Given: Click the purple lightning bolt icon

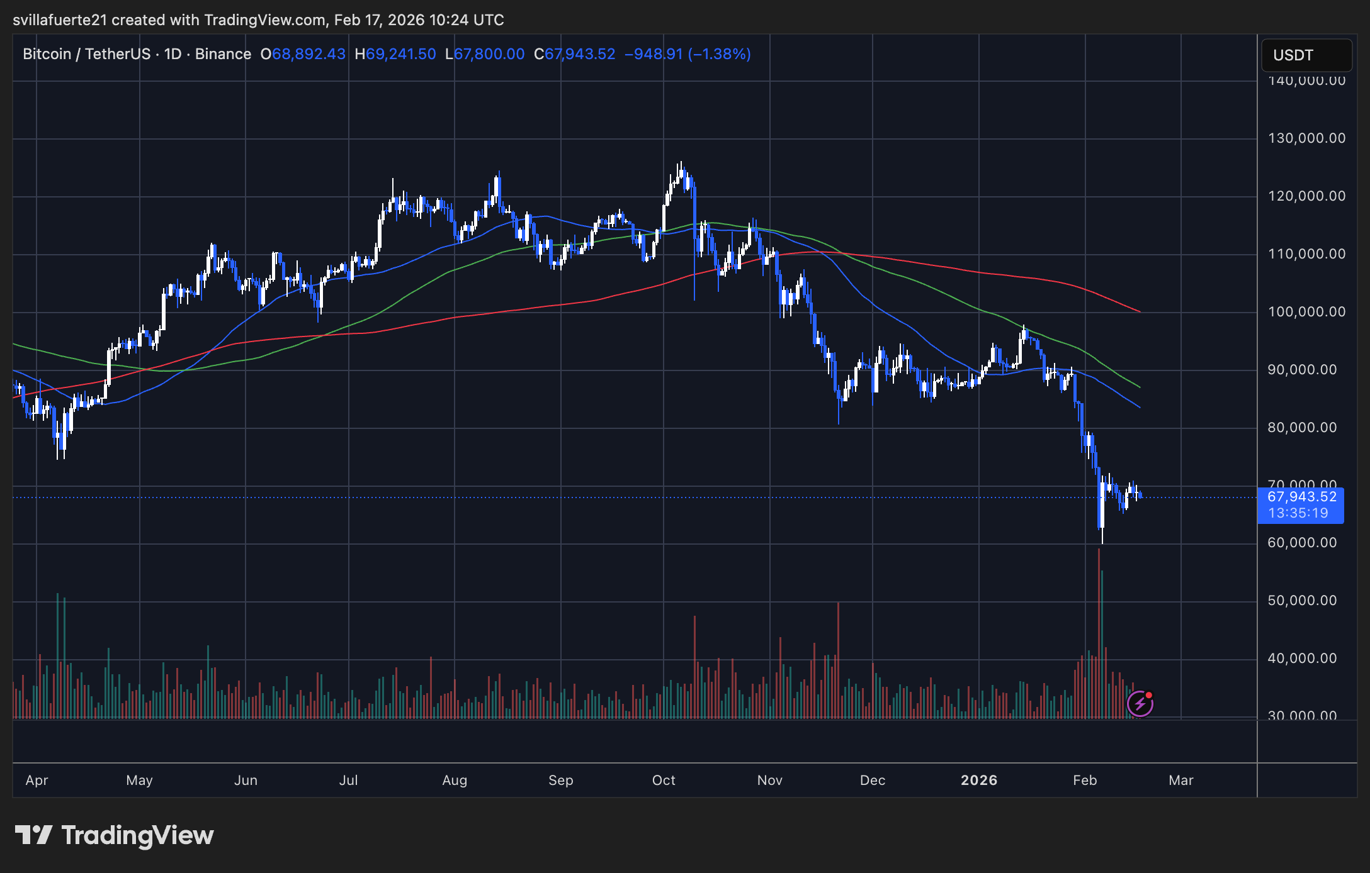Looking at the screenshot, I should pos(1140,704).
